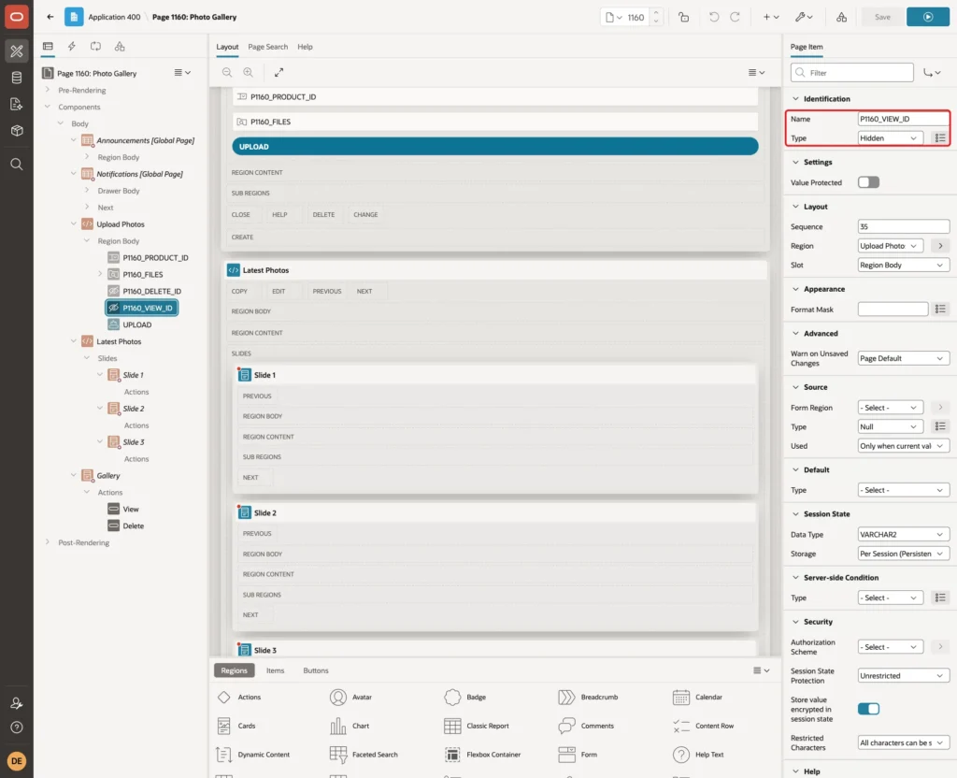Open the quick pick list beside Type Hidden
Viewport: 957px width, 778px height.
(940, 138)
